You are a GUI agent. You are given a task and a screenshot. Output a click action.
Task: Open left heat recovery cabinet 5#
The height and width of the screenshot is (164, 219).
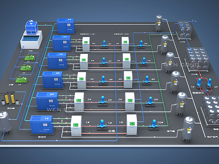tap(86, 44)
